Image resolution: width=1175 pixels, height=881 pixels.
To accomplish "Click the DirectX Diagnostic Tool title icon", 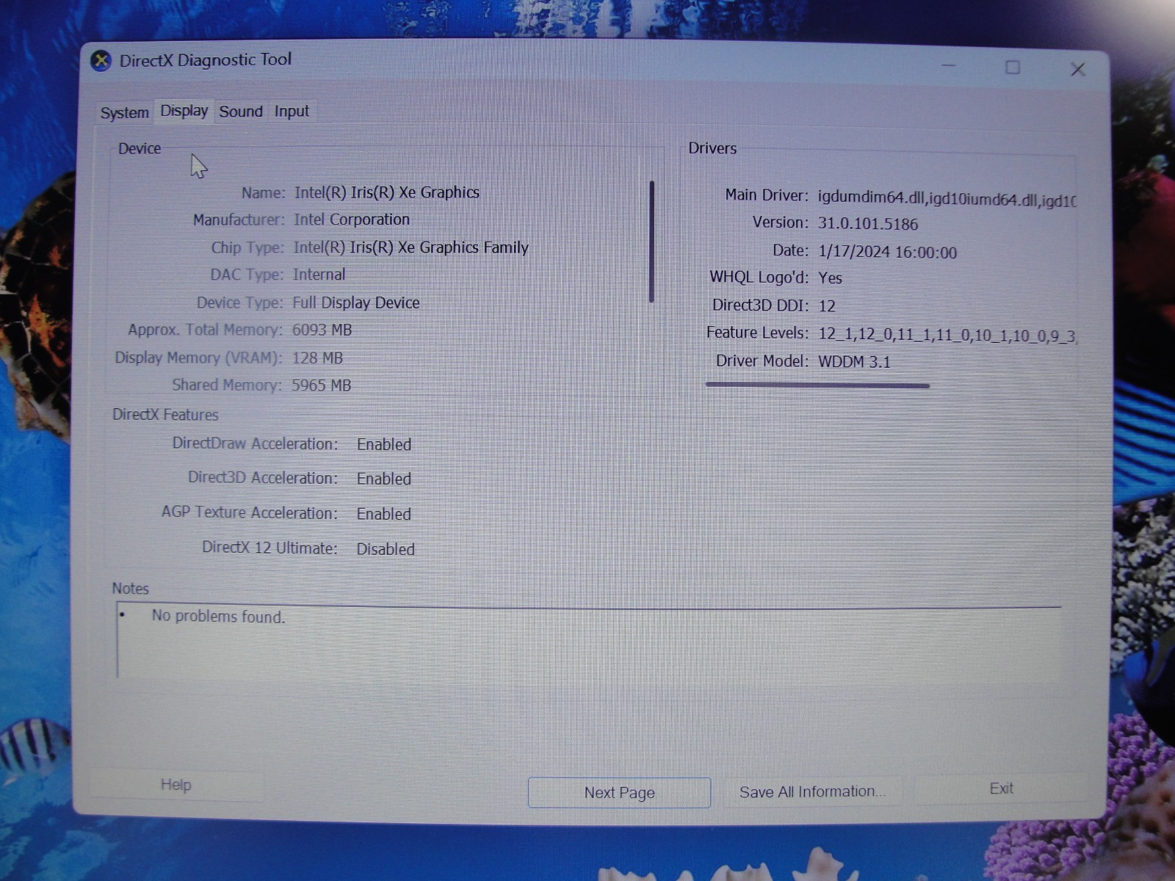I will pyautogui.click(x=101, y=60).
